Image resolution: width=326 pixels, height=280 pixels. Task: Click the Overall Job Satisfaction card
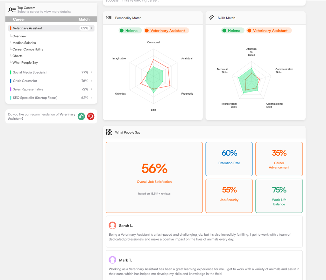coord(154,177)
